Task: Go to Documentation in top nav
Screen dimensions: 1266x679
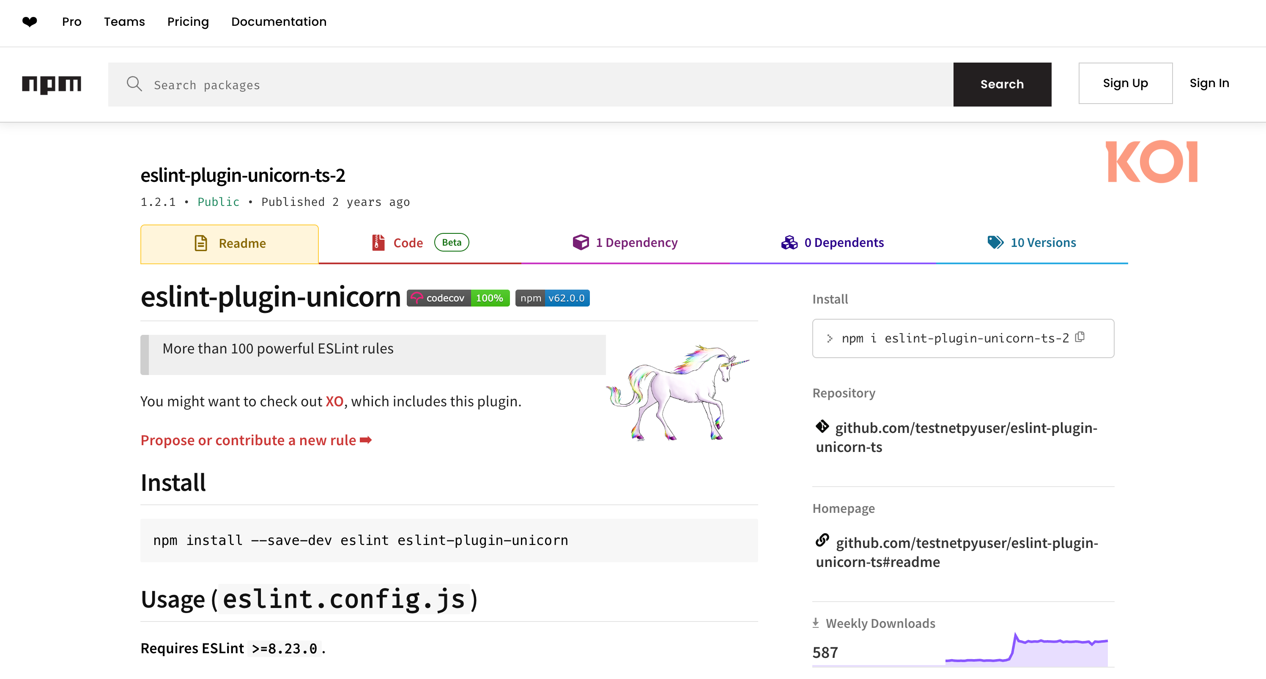Action: click(x=279, y=22)
